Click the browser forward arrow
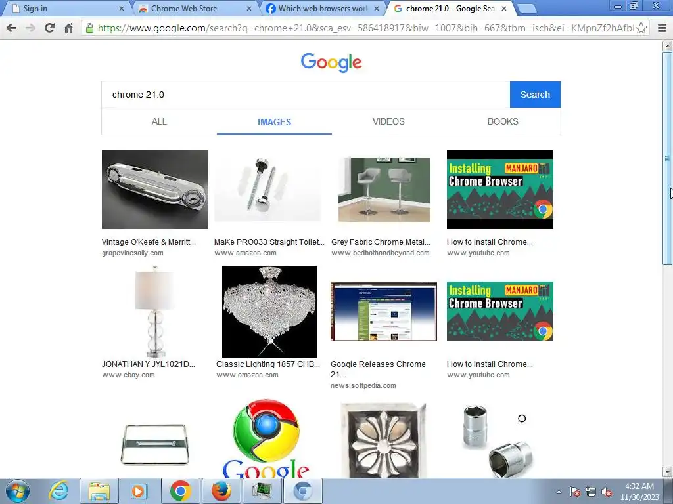 tap(30, 28)
